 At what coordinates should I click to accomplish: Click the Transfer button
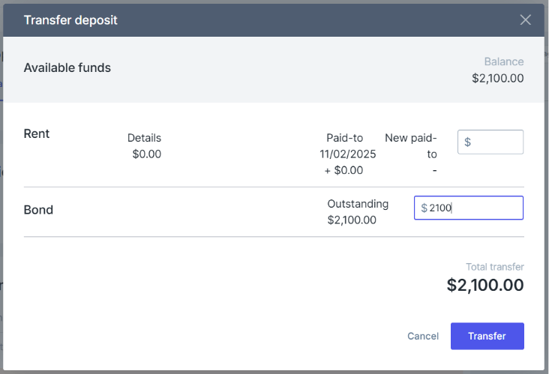[x=487, y=336]
